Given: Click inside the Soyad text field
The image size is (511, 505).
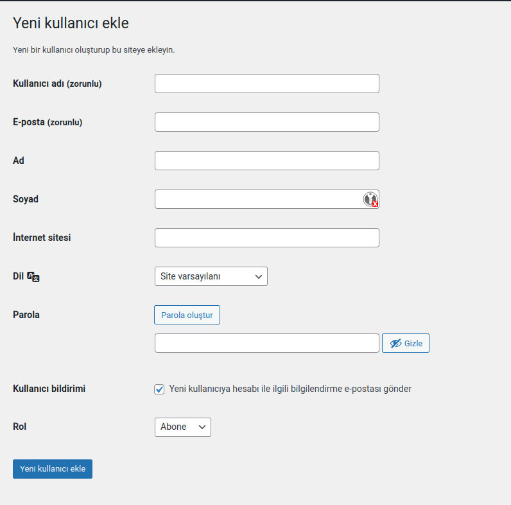Looking at the screenshot, I should 257,199.
